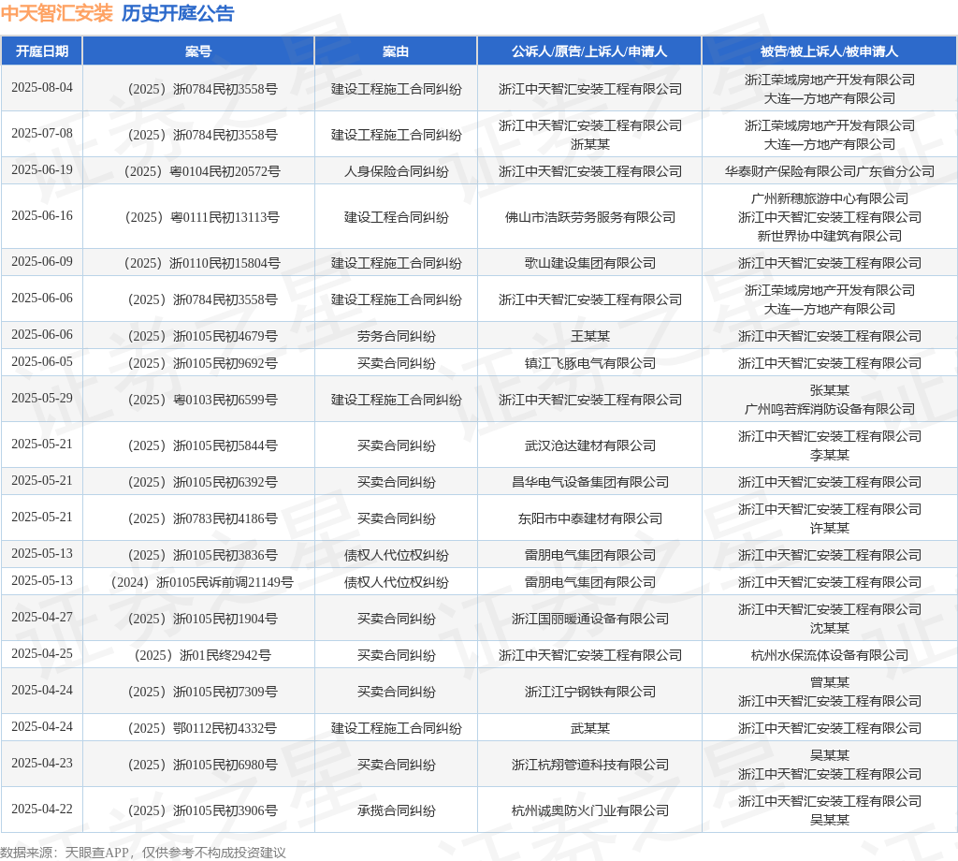
Task: Select the 案号 column header
Action: click(198, 51)
